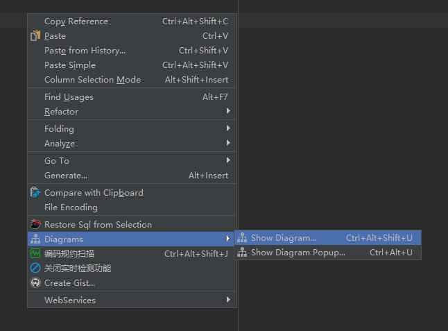This screenshot has height=331, width=448.
Task: Choose Find Usages
Action: tap(132, 97)
